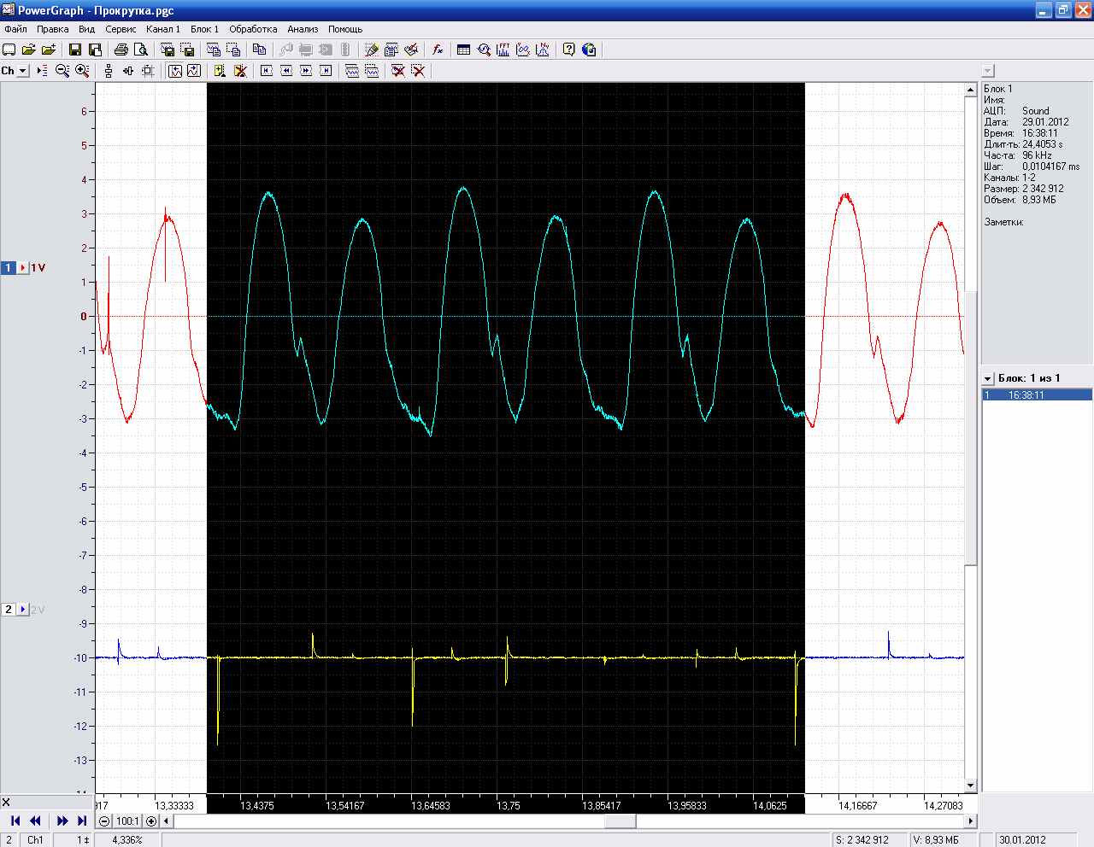Image resolution: width=1094 pixels, height=847 pixels.
Task: Click the 100:1 zoom ratio button
Action: click(127, 821)
